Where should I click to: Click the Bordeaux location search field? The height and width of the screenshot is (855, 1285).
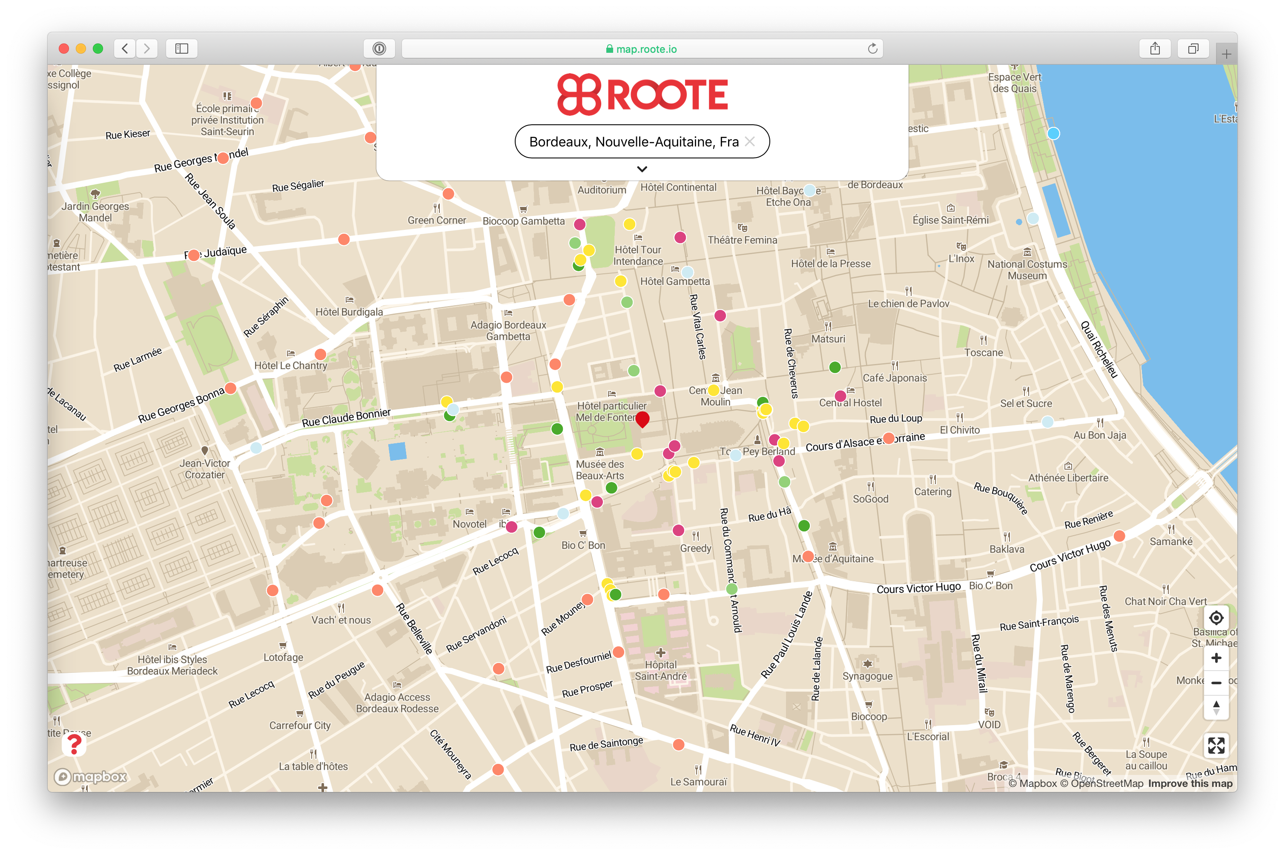point(642,141)
